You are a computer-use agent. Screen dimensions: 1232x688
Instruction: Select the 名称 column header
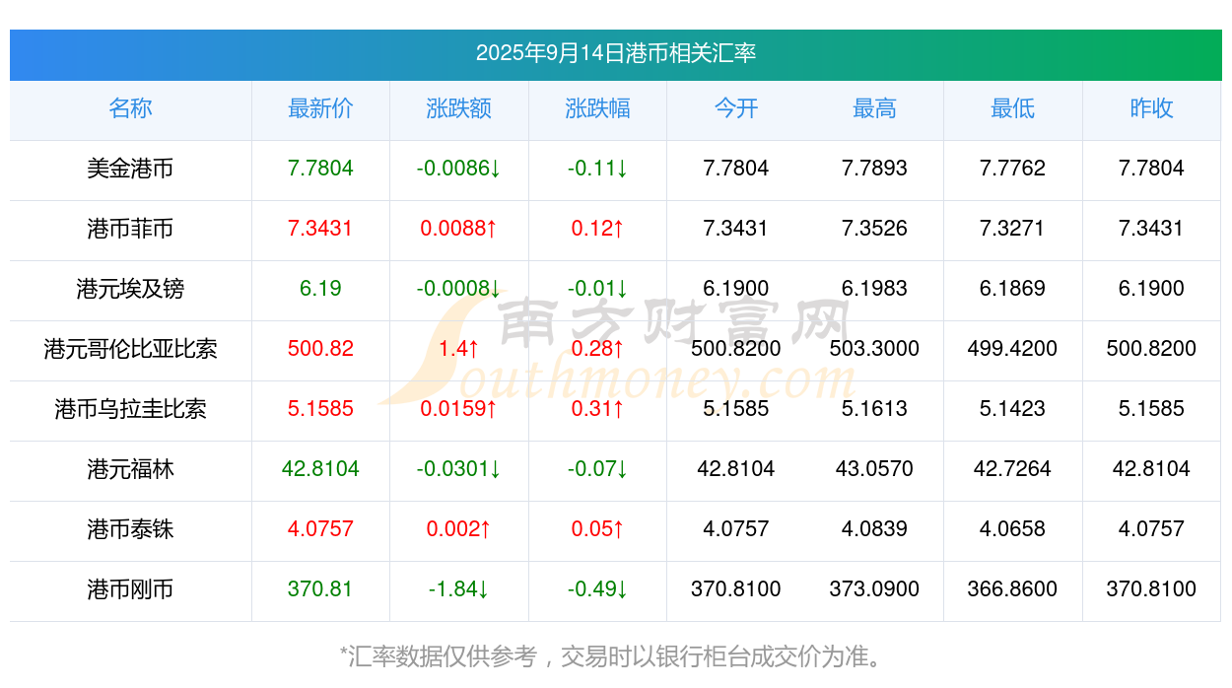click(x=130, y=108)
